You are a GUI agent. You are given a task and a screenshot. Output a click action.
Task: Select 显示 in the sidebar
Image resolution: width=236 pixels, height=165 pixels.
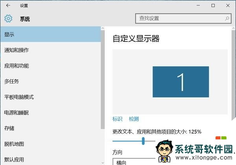pyautogui.click(x=51, y=34)
